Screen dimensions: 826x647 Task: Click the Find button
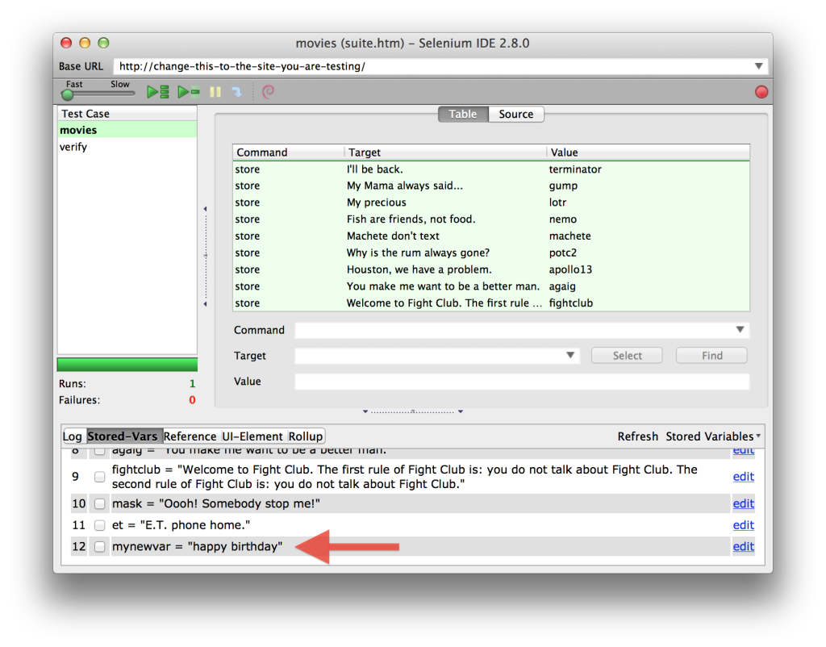click(x=711, y=356)
